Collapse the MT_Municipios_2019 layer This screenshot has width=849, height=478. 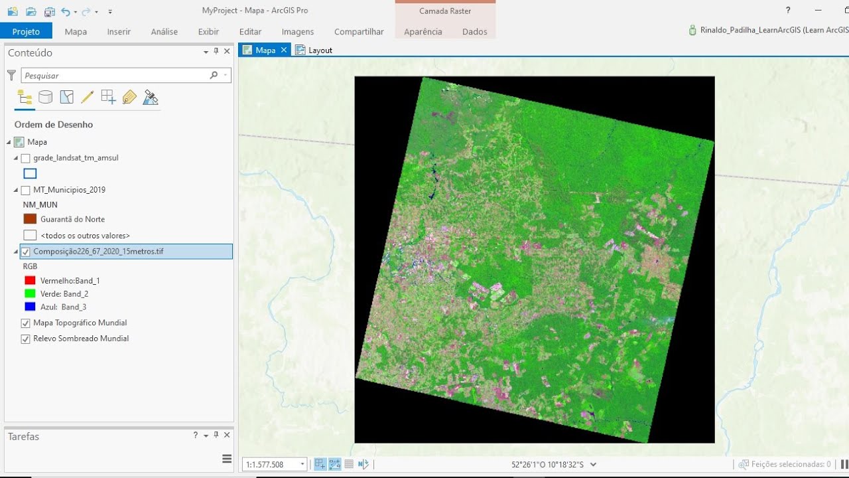16,190
